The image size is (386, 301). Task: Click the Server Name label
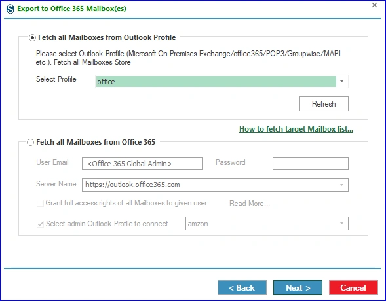click(x=56, y=184)
